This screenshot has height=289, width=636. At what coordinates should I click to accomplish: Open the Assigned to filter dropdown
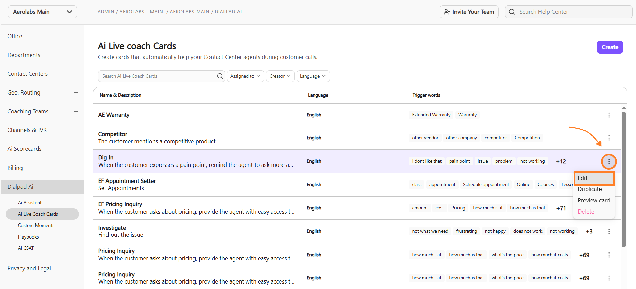(x=245, y=76)
